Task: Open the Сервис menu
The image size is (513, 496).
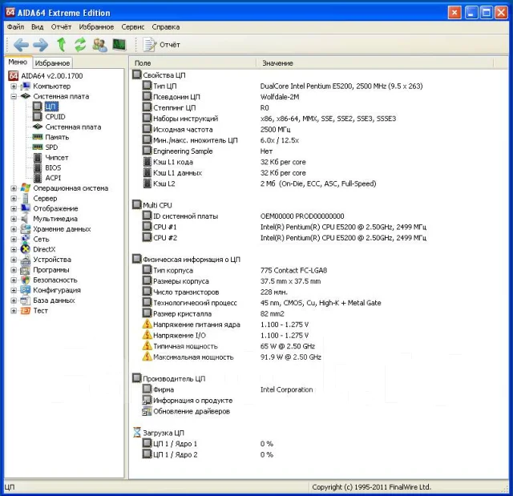Action: (132, 26)
